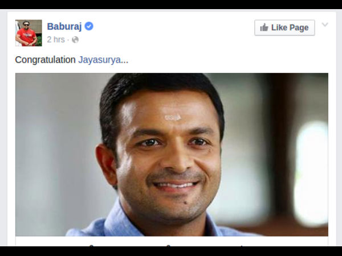This screenshot has width=342, height=256.
Task: Click the red shirt in the Baburaj avatar
Action: 27,36
